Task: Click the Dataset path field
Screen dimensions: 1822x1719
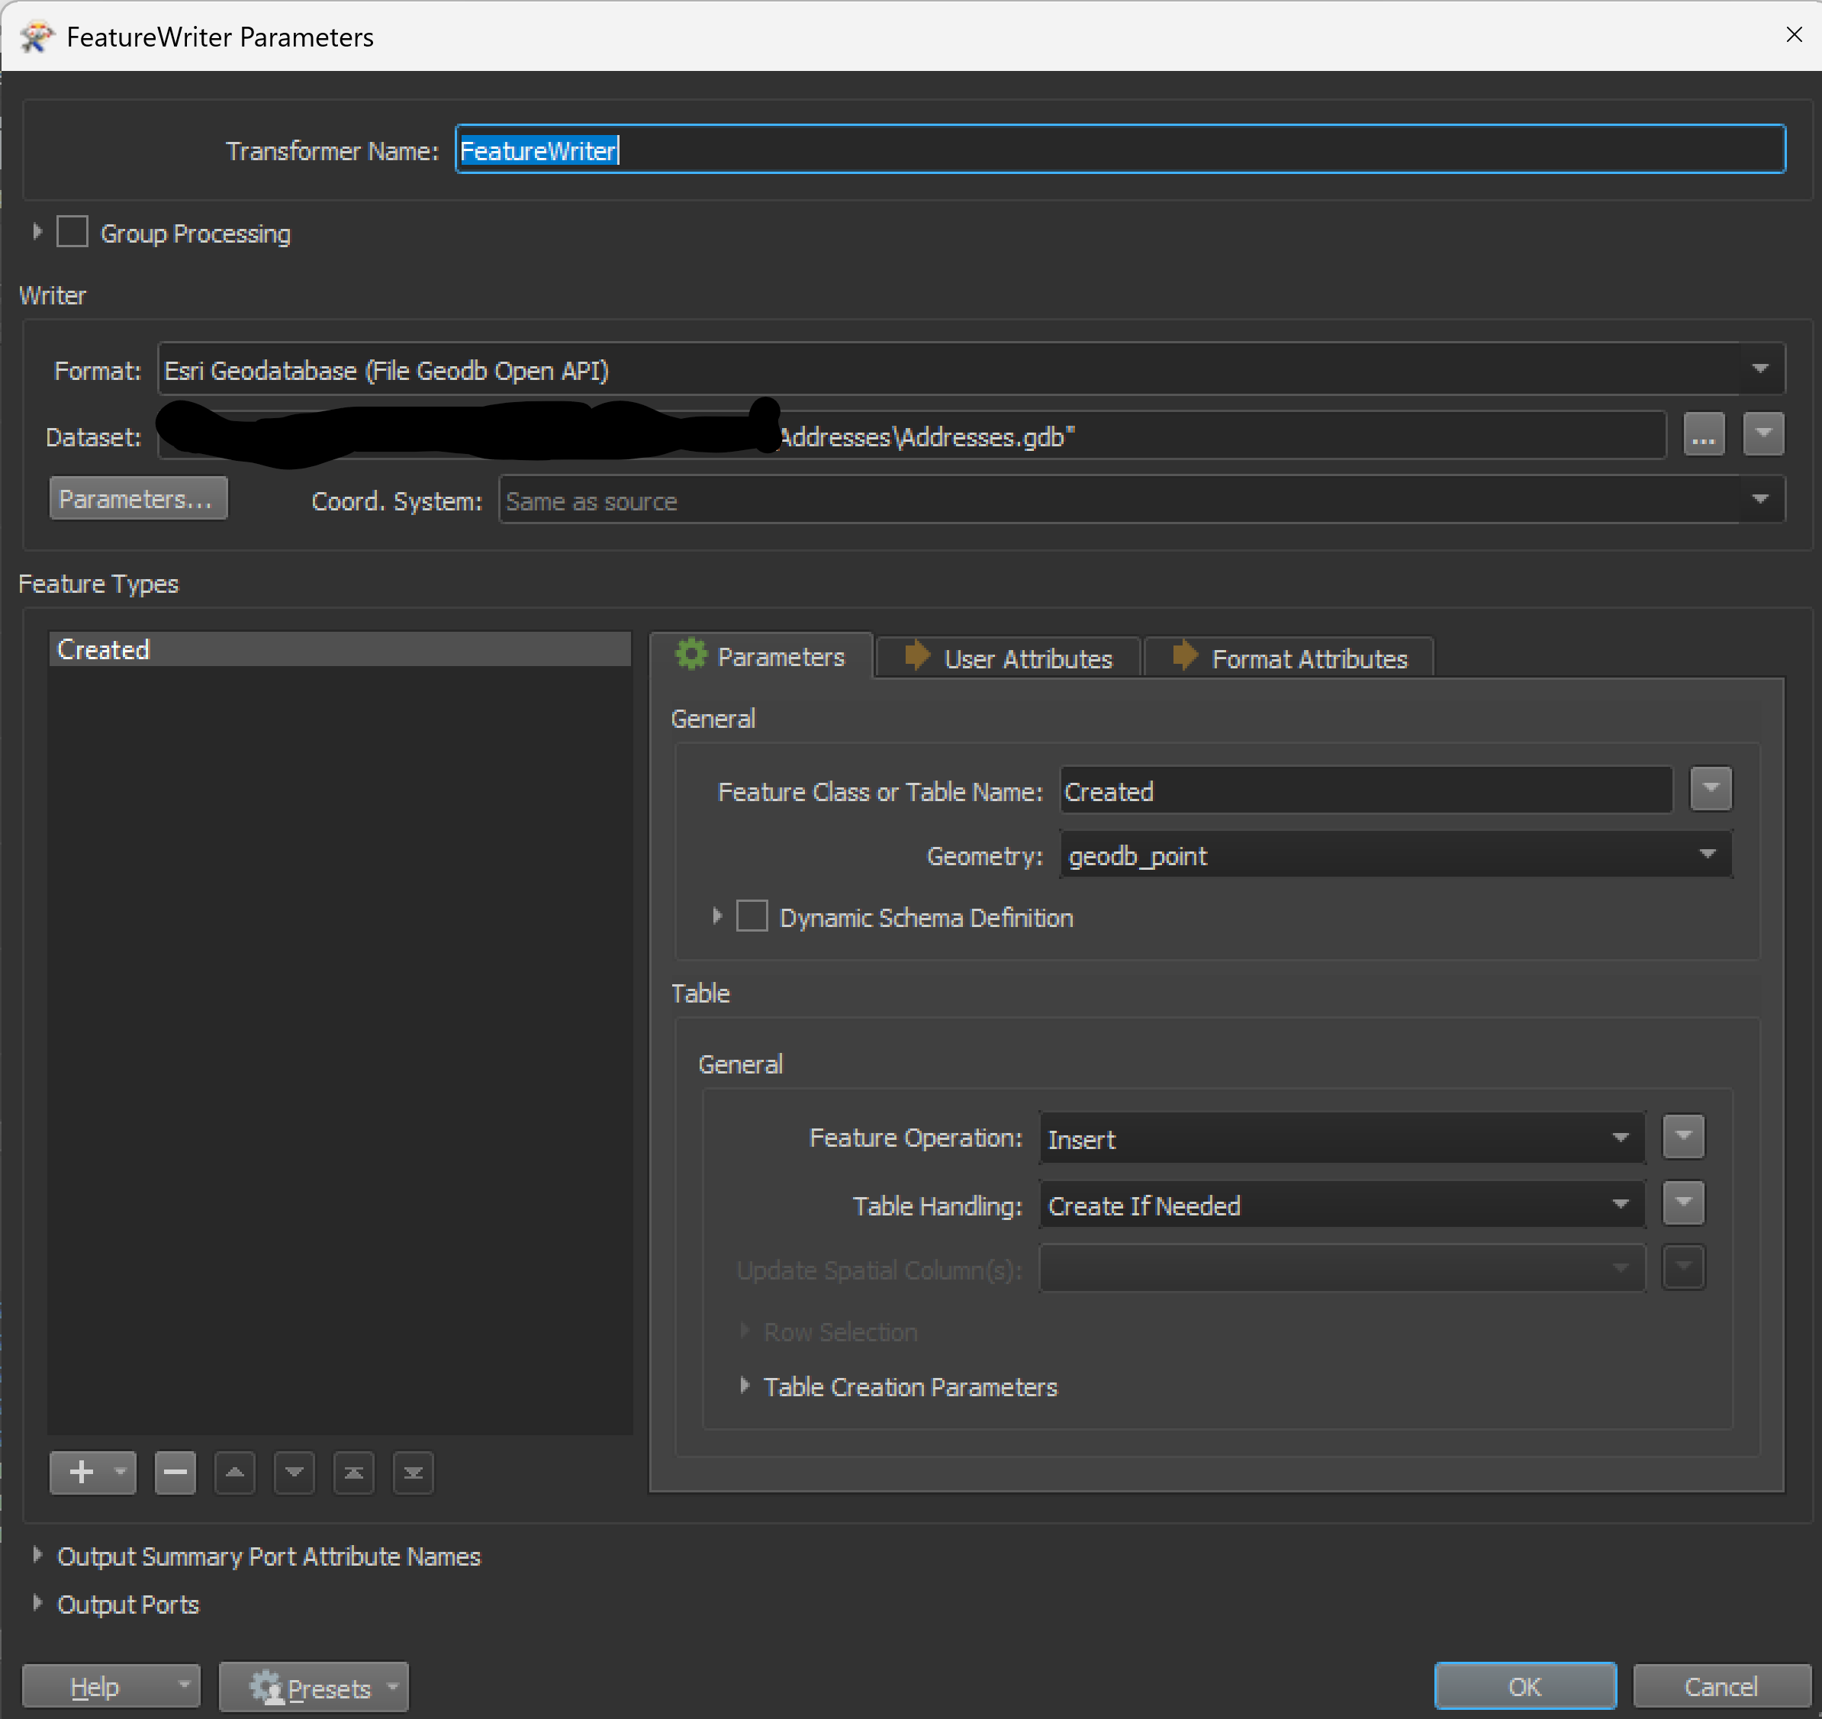Action: [912, 435]
